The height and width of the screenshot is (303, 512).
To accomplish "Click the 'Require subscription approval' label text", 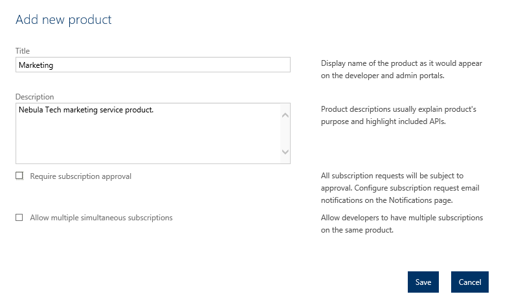I will coord(80,176).
